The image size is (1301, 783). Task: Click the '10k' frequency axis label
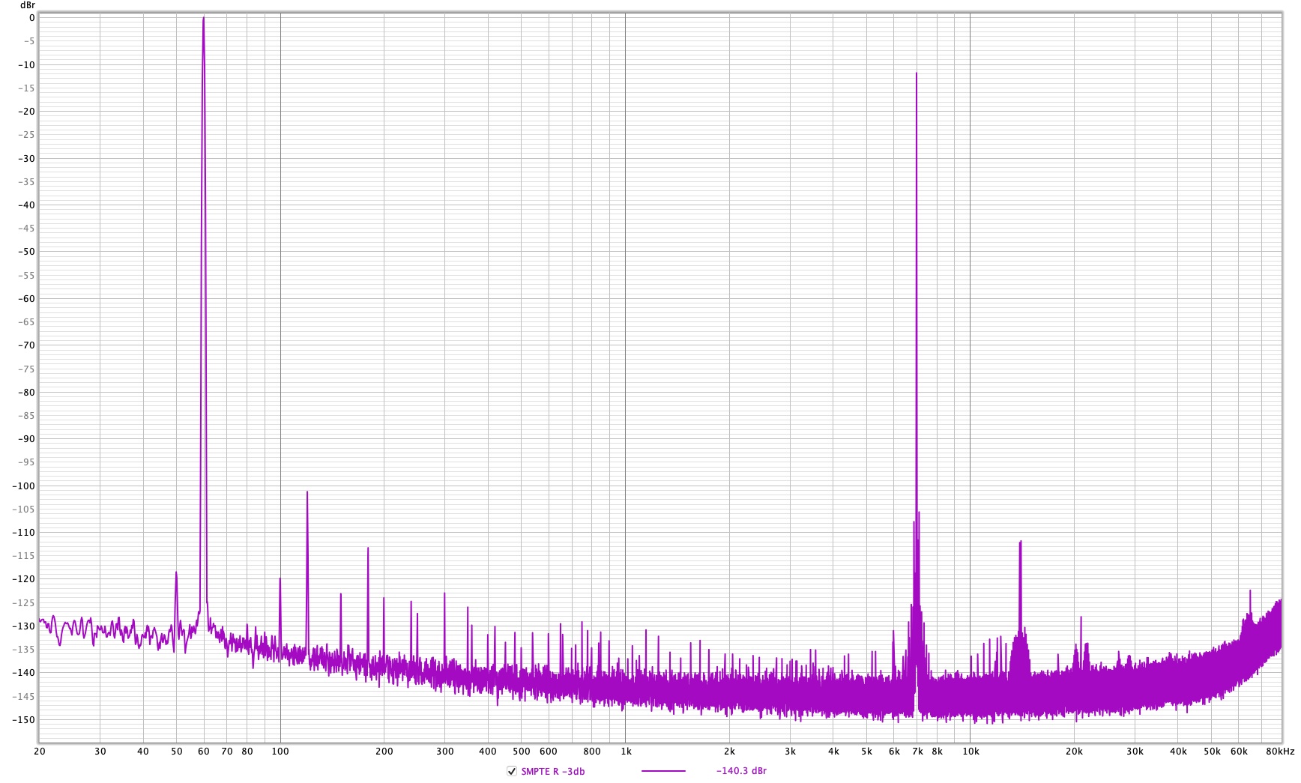pos(971,751)
